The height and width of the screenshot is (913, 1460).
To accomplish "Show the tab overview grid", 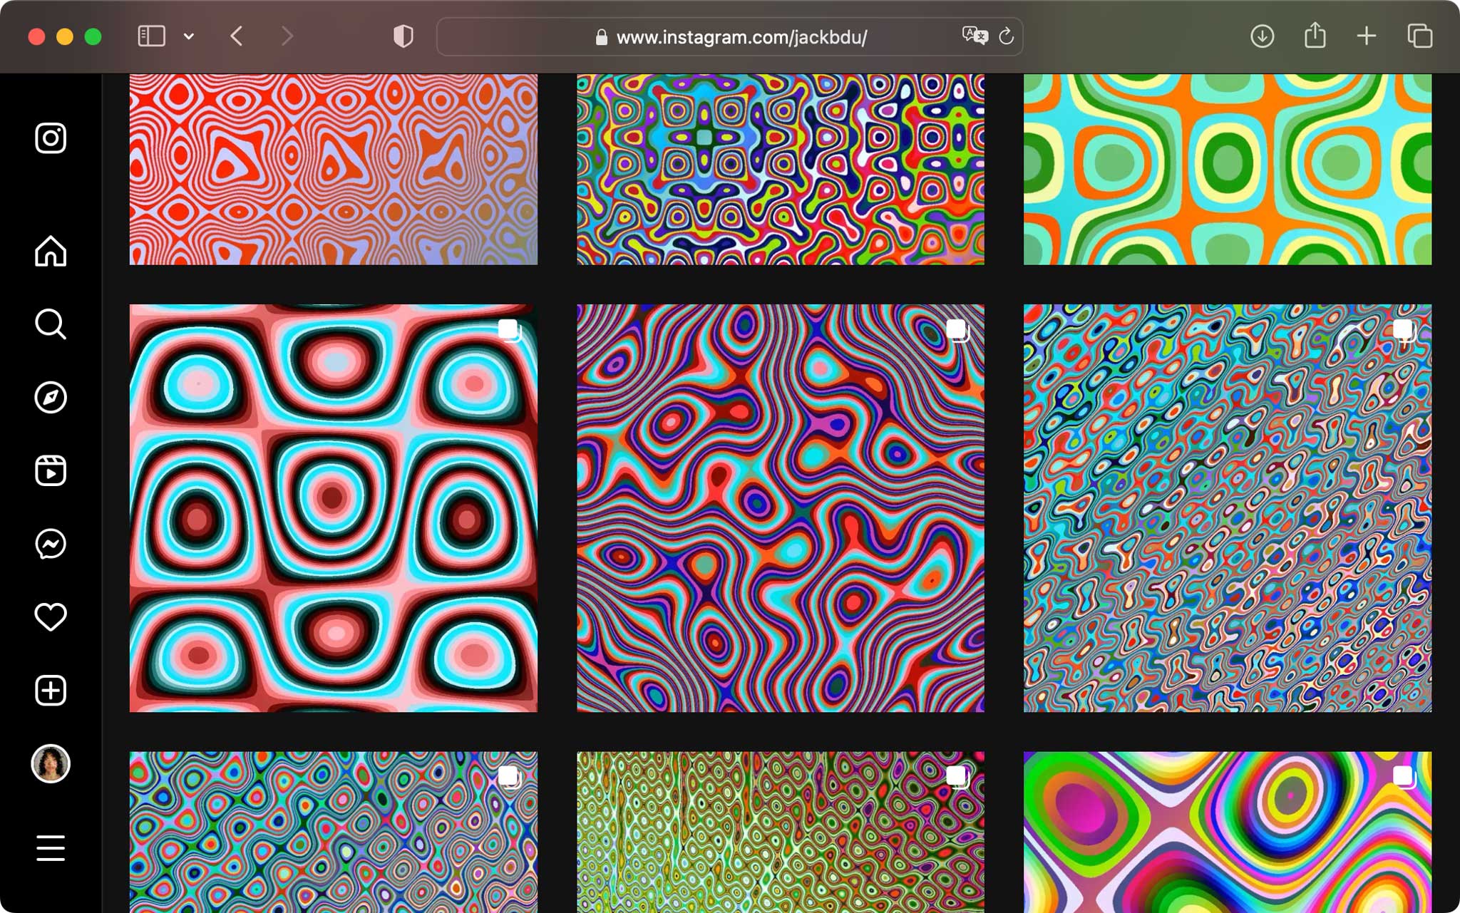I will pos(1420,35).
